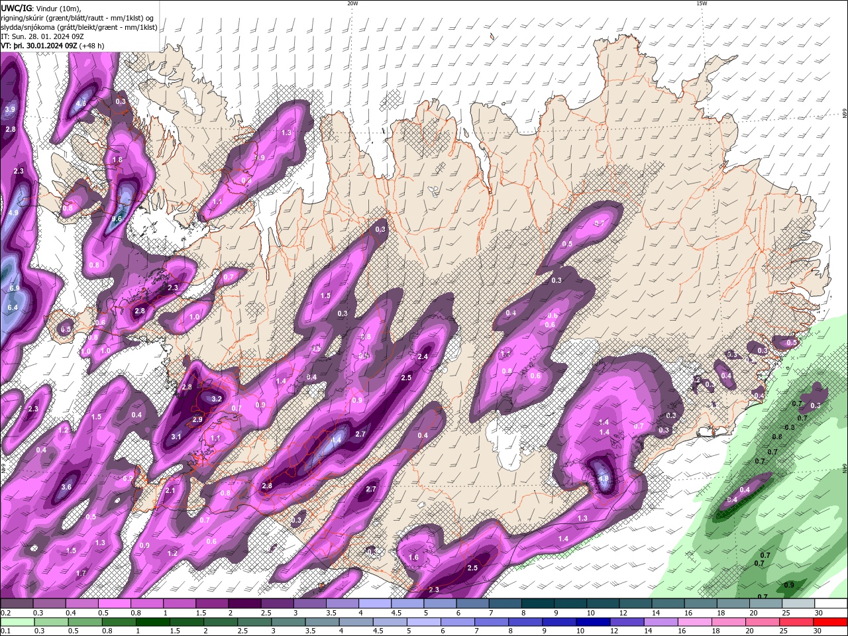Click the upper legend swatch between 0.3 and 0.4
Screen dimensions: 848x636
[50, 604]
